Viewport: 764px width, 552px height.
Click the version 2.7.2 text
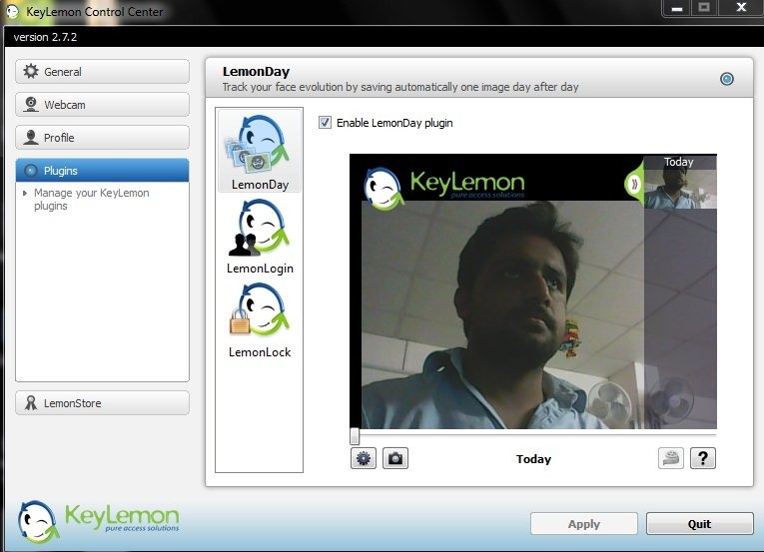(45, 37)
